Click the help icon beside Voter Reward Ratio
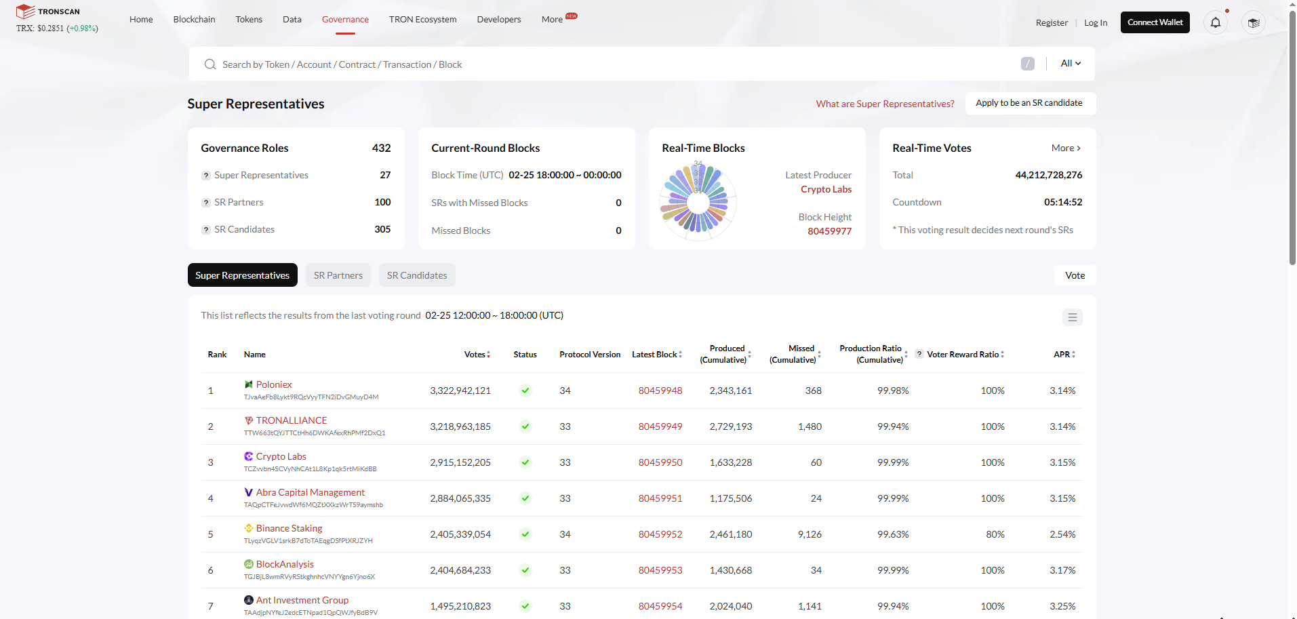 [x=919, y=354]
